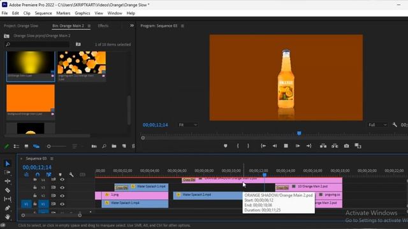Toggle V3 track output eye

tap(62, 188)
